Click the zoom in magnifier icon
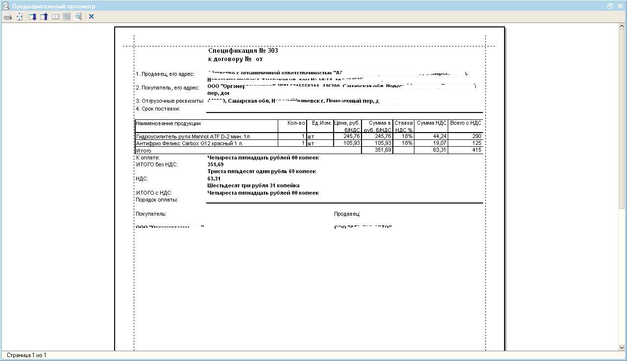 (67, 17)
